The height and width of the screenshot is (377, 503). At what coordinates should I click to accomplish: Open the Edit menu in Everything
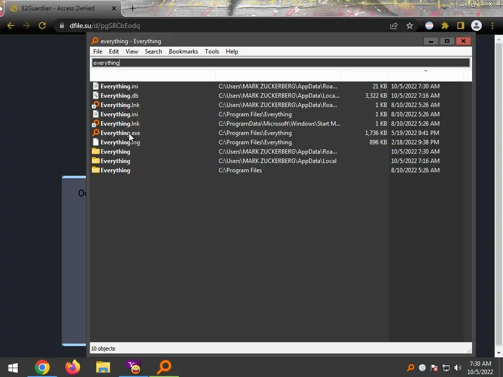pos(113,52)
